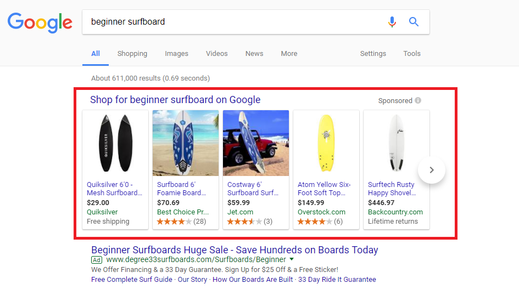Switch to the Shopping tab
This screenshot has height=295, width=519.
point(132,54)
